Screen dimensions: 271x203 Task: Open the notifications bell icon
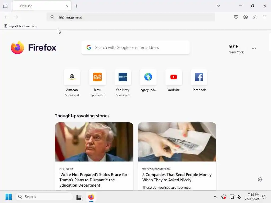coord(264,197)
